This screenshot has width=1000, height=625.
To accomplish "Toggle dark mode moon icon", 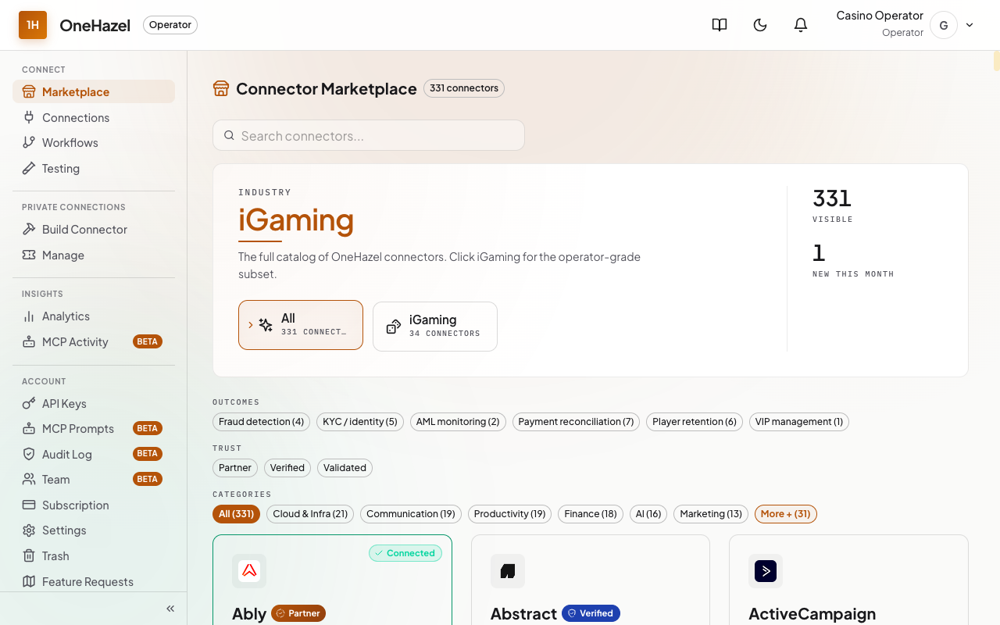I will click(x=760, y=25).
